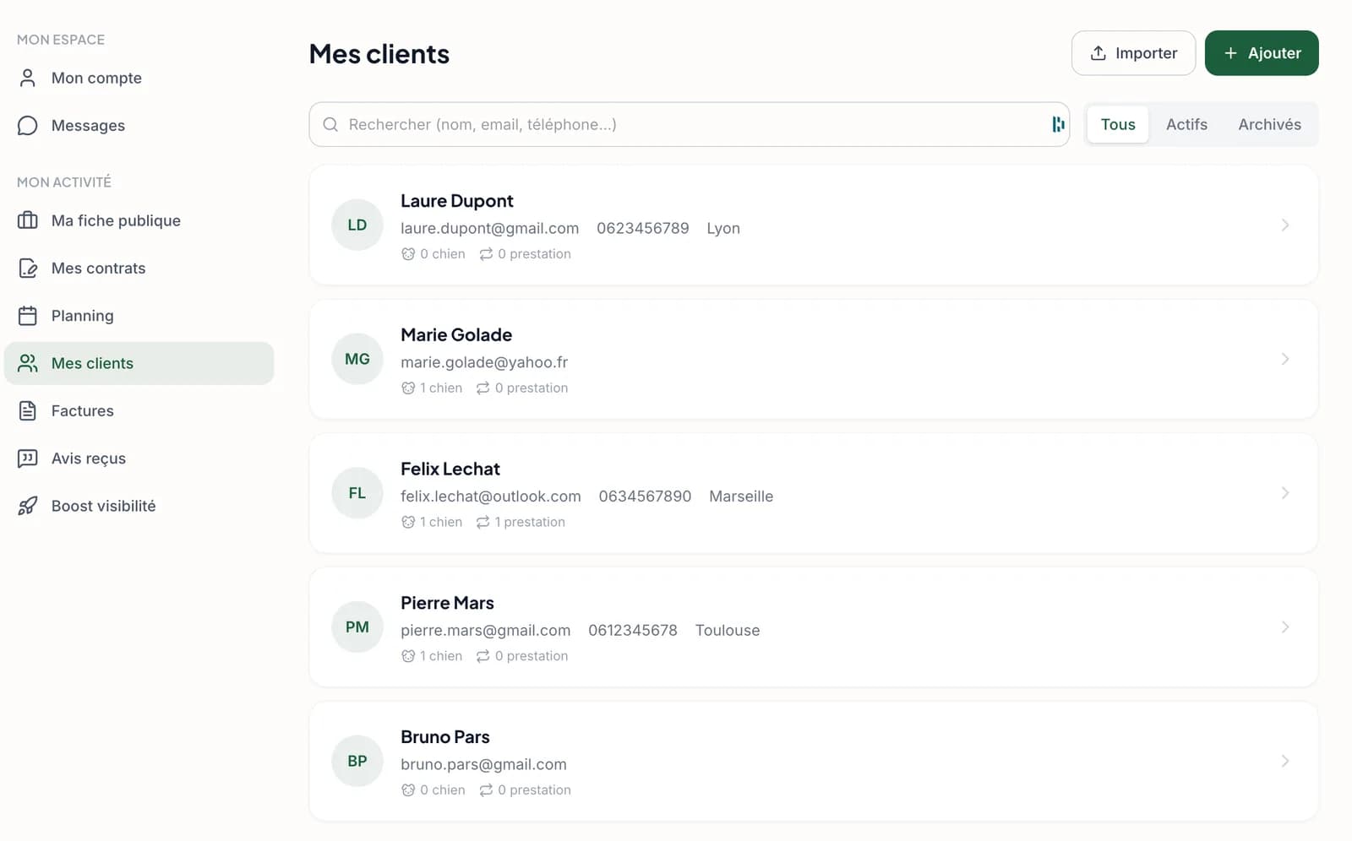Click the PM avatar for Pierre Mars

(357, 627)
